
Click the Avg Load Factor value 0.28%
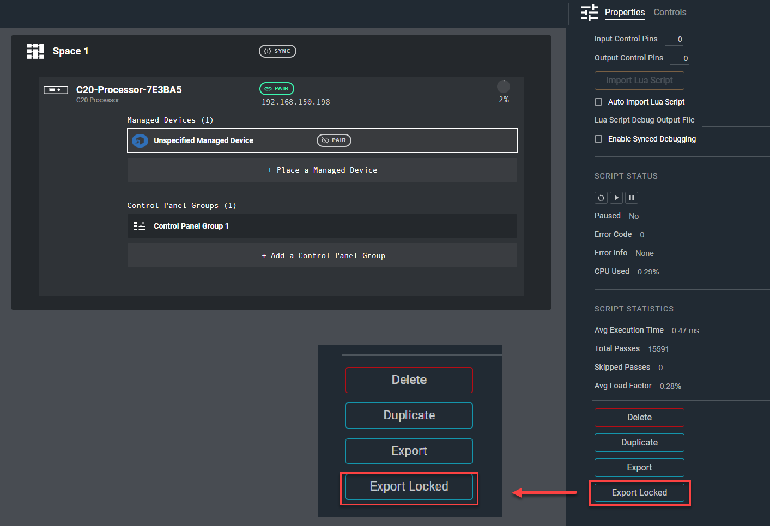670,386
